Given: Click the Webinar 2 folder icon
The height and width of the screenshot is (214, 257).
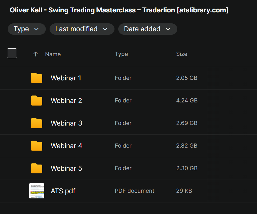Looking at the screenshot, I should (x=37, y=101).
